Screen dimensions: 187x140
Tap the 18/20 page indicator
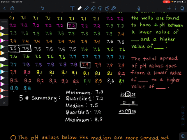(183, 116)
